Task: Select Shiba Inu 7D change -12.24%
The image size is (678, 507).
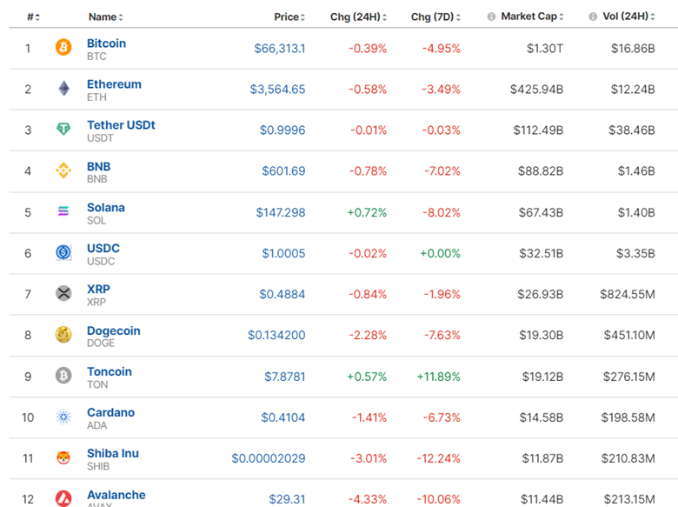Action: pos(438,458)
